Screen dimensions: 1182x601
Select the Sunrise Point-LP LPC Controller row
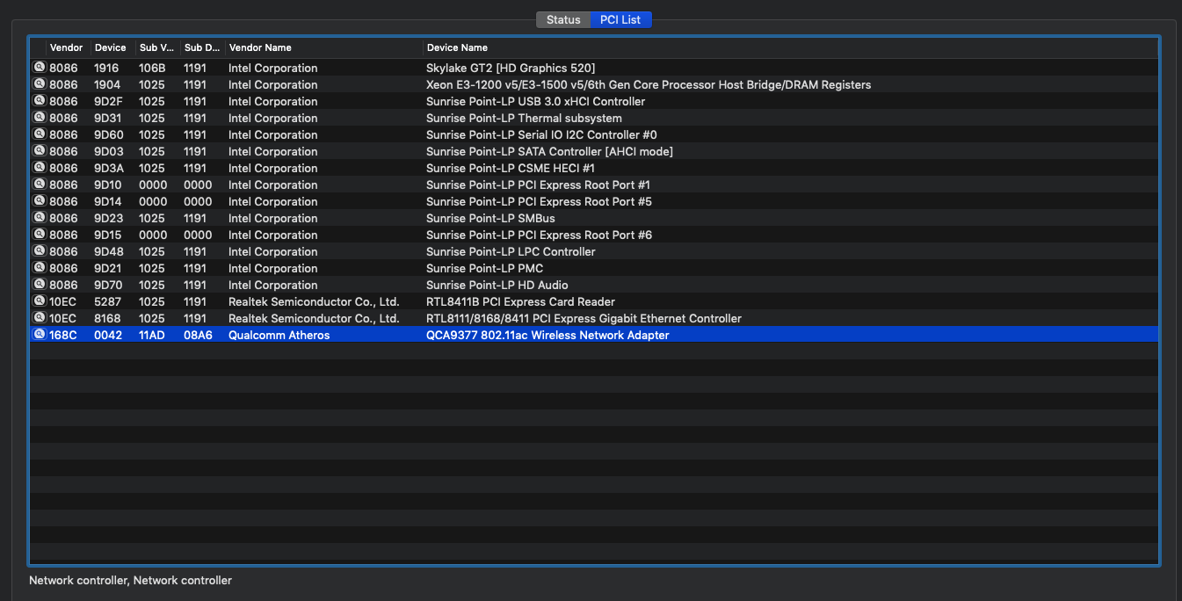click(511, 251)
